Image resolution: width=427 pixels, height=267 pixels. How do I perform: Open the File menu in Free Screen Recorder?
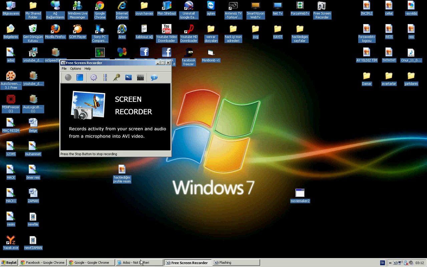64,68
